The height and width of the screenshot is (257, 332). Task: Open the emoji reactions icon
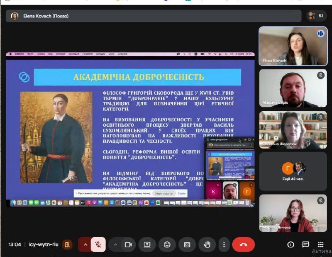[x=167, y=245]
